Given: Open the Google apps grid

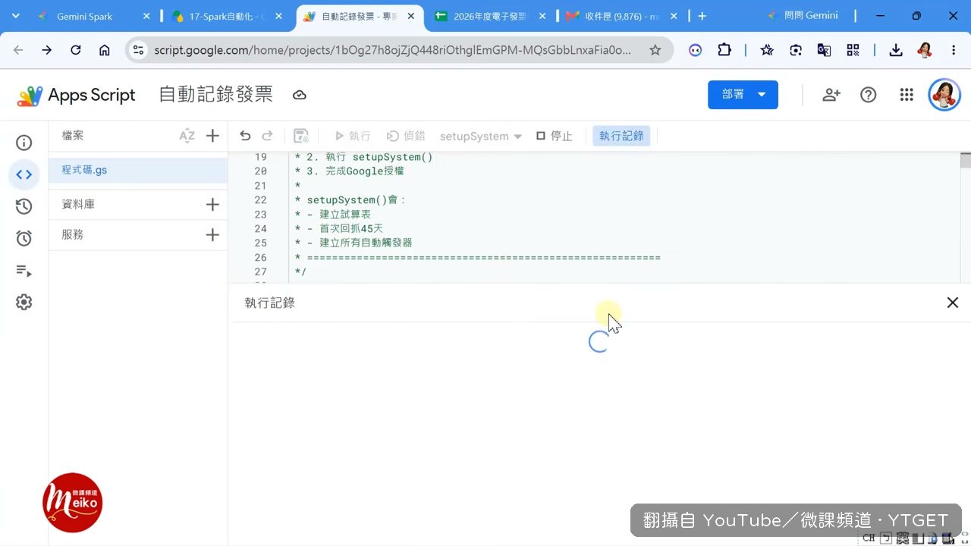Looking at the screenshot, I should point(907,95).
